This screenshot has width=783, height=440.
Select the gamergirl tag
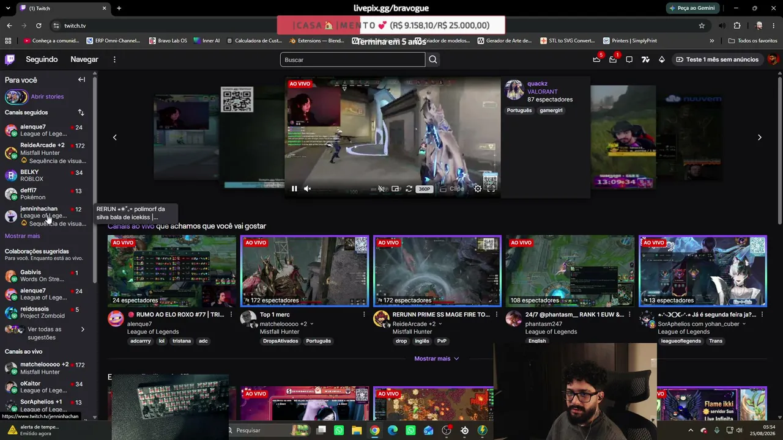(551, 111)
